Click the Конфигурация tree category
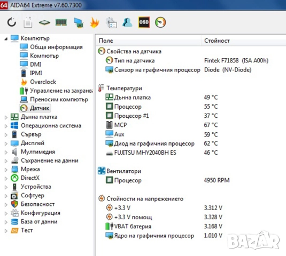This screenshot has height=256, width=286. coord(36,213)
